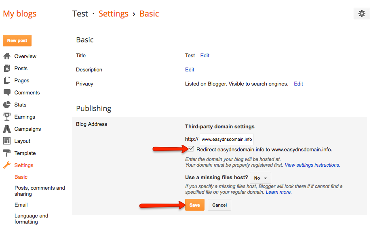The width and height of the screenshot is (388, 226).
Task: Click the Publishing section heading
Action: click(x=93, y=109)
